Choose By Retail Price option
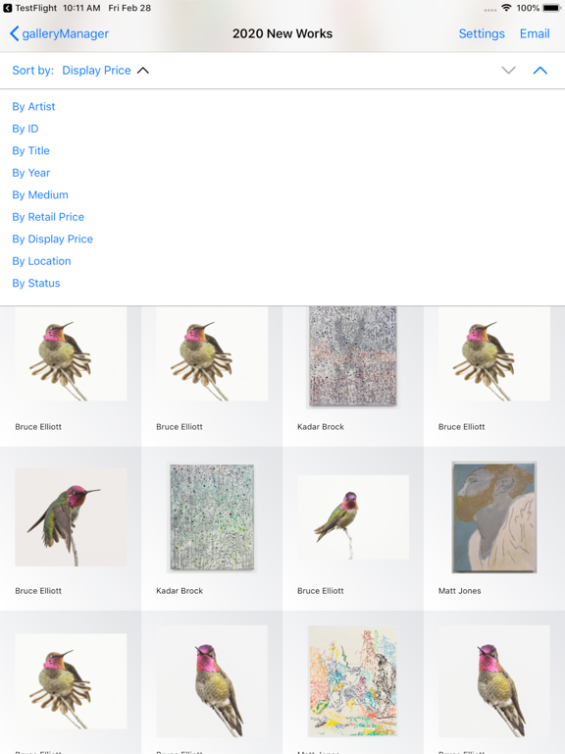Screen dimensions: 565x754 click(48, 217)
